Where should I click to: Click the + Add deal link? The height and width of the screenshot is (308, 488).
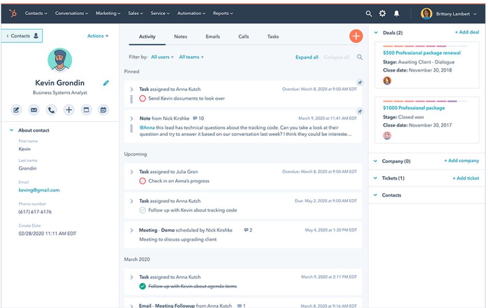click(466, 32)
